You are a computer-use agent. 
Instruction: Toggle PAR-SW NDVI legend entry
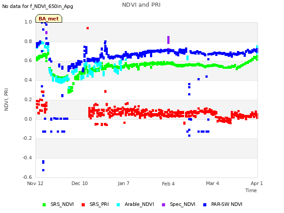pos(223,204)
